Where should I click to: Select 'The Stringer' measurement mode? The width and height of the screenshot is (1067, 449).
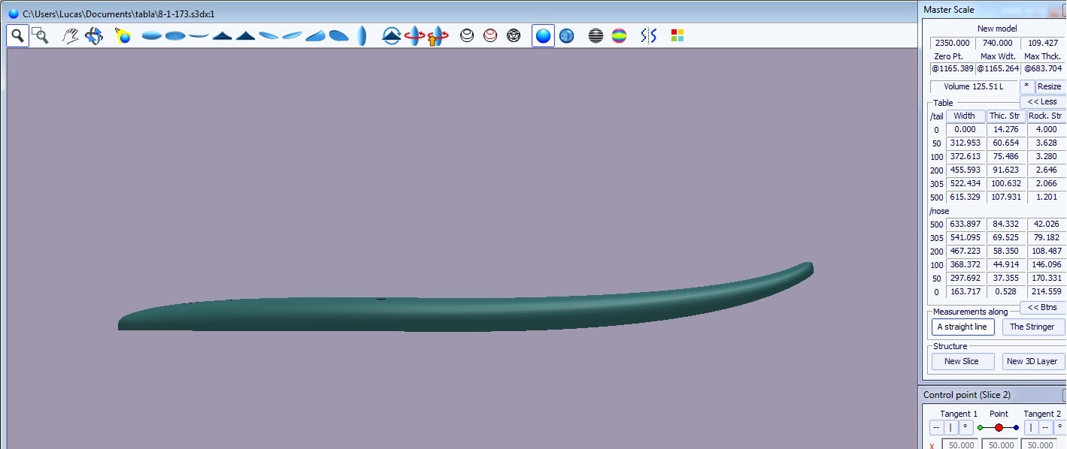[x=1032, y=327]
